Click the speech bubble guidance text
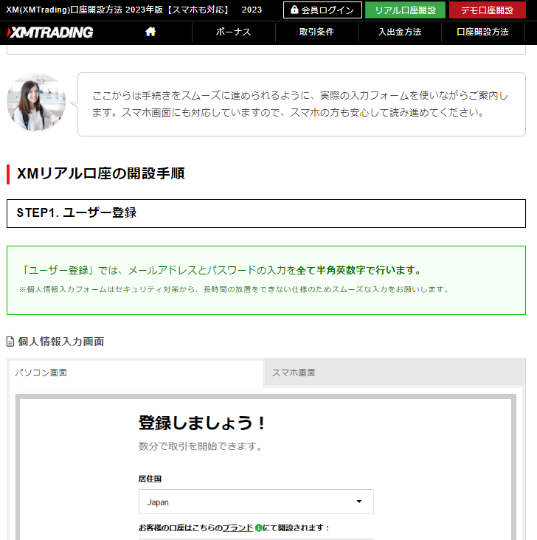The image size is (537, 540). coord(299,104)
